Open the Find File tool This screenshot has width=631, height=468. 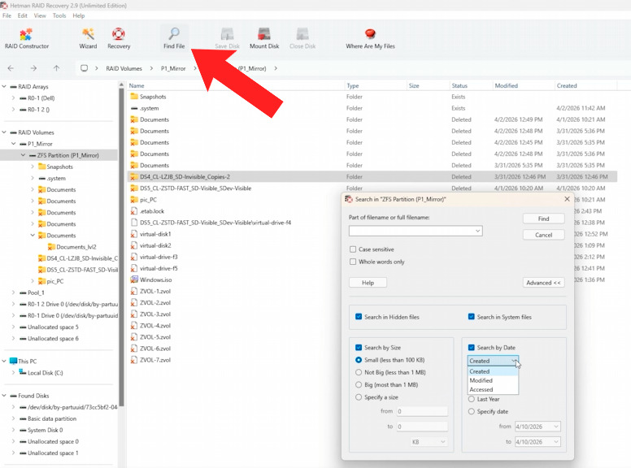click(174, 39)
